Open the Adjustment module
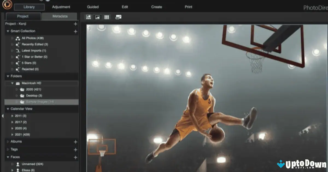Image resolution: width=328 pixels, height=172 pixels. [61, 7]
